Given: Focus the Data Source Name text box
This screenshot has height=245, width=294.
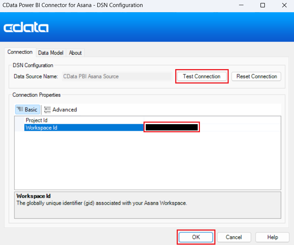Looking at the screenshot, I should 117,76.
